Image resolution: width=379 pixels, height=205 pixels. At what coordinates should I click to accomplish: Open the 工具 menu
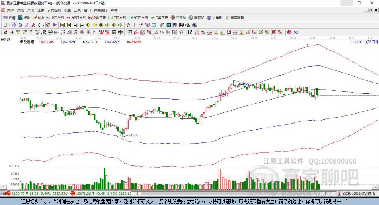click(77, 10)
